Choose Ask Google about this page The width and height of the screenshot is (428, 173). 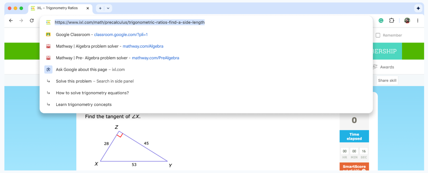pyautogui.click(x=206, y=70)
